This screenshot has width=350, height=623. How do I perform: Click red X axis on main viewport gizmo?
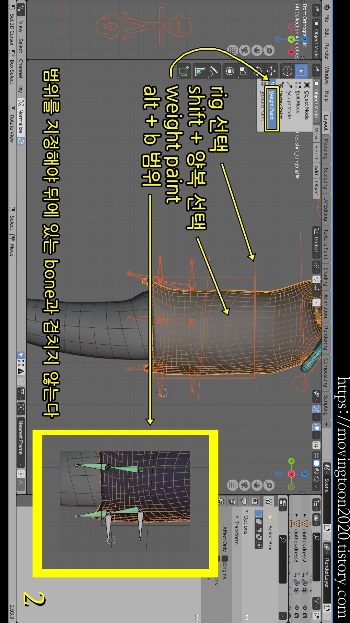coord(291,474)
